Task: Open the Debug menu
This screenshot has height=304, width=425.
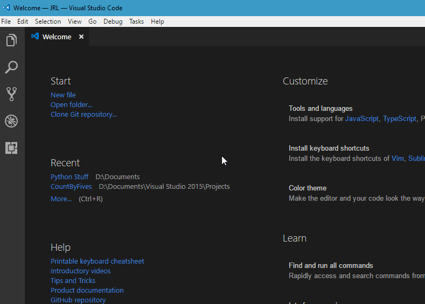Action: pos(113,22)
